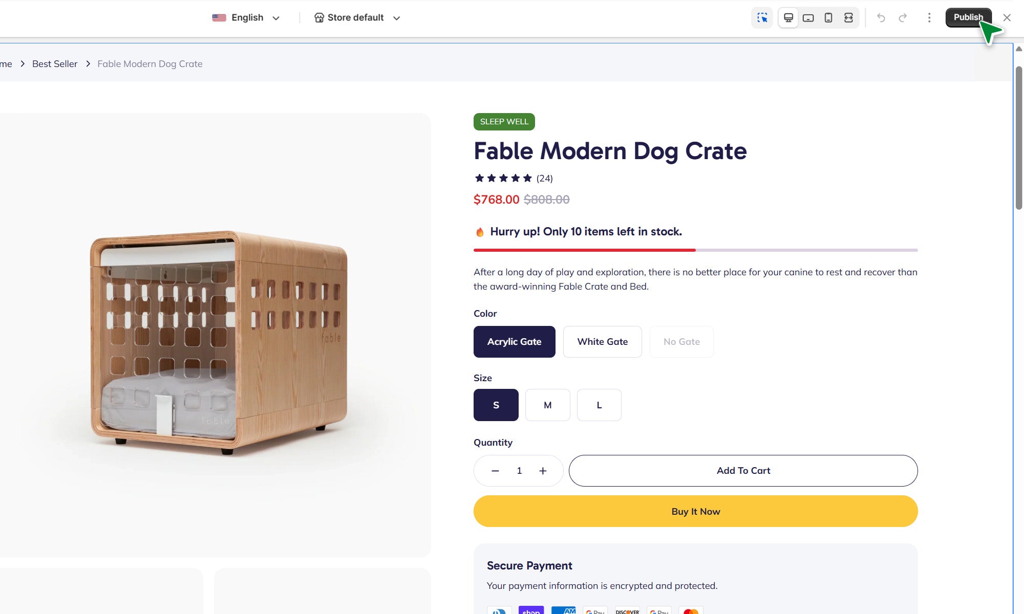
Task: Open the Best Seller breadcrumb
Action: (x=55, y=64)
